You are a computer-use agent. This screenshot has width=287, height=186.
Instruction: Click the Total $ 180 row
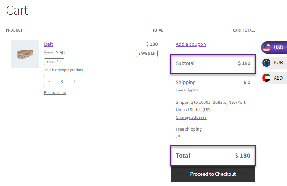[x=213, y=156]
